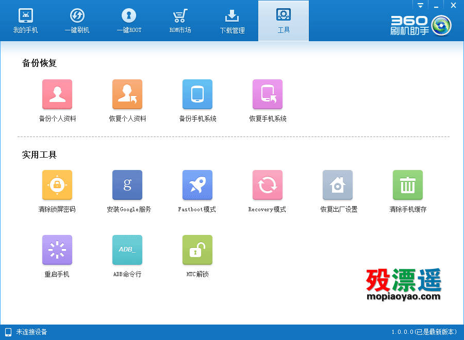Open the title bar dropdown menu arrow
The height and width of the screenshot is (340, 464).
click(420, 5)
